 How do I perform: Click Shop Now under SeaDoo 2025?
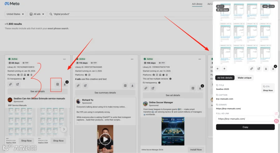[x=26, y=141]
